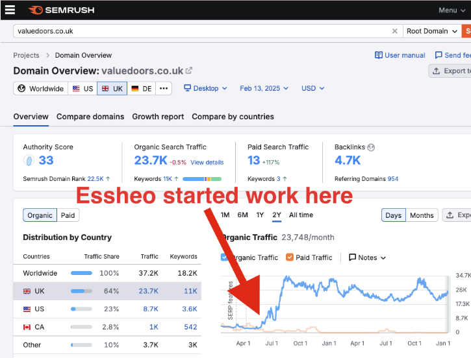Click the UK keywords value 11K
The width and height of the screenshot is (471, 358).
(x=190, y=291)
